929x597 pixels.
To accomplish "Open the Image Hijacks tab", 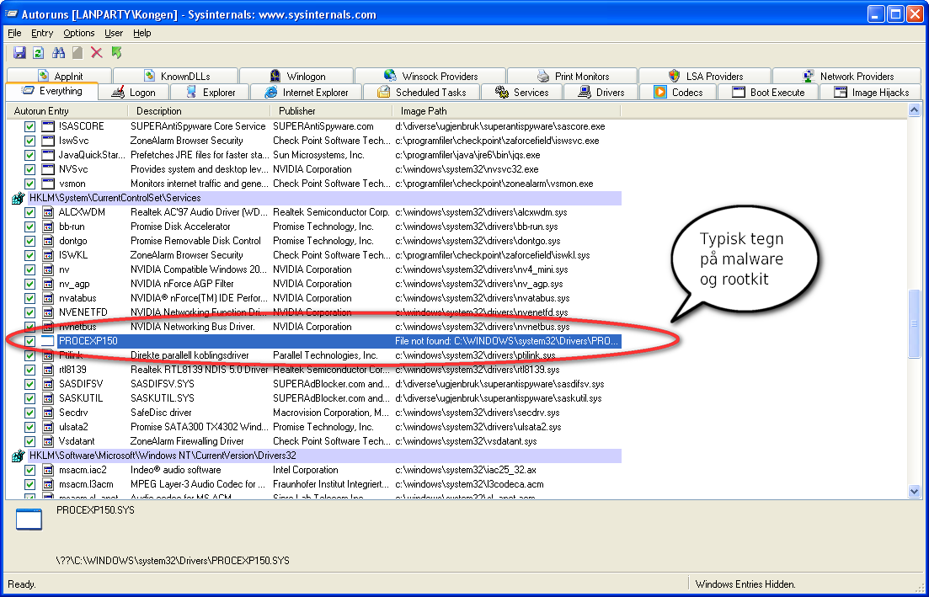I will pos(871,93).
